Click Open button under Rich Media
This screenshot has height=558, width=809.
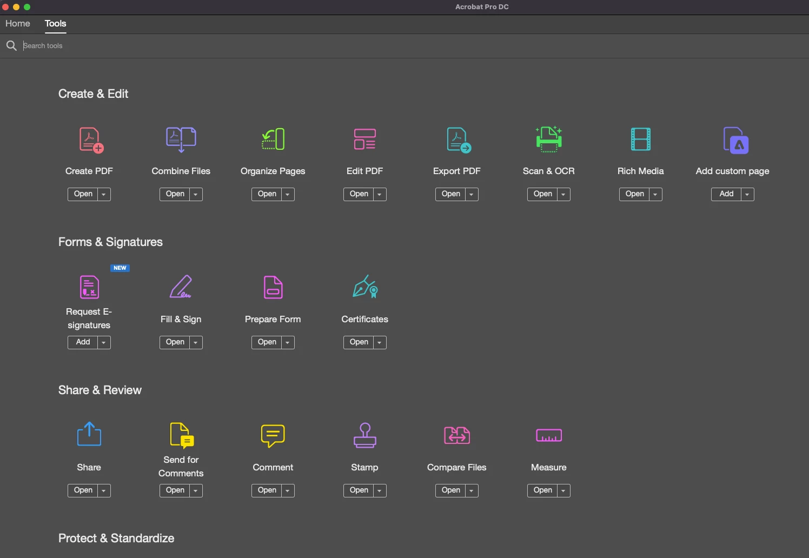tap(634, 194)
